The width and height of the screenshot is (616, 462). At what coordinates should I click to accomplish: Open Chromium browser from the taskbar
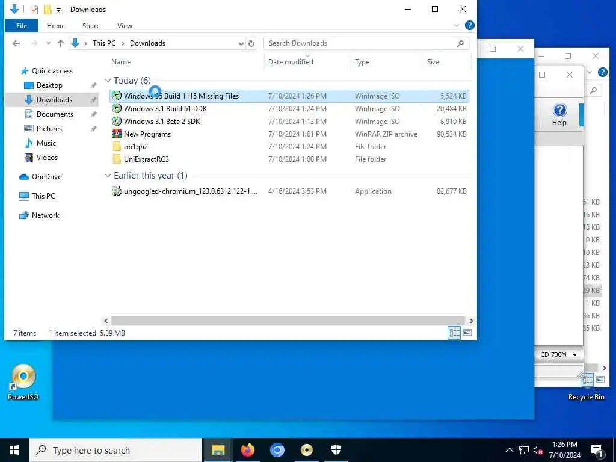(277, 450)
